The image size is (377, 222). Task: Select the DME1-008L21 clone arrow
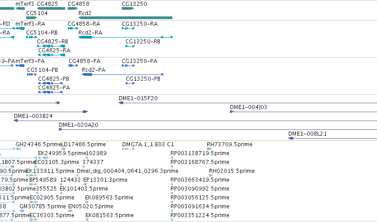291,138
